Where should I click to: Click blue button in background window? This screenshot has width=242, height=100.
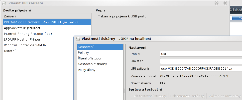coord(237,18)
